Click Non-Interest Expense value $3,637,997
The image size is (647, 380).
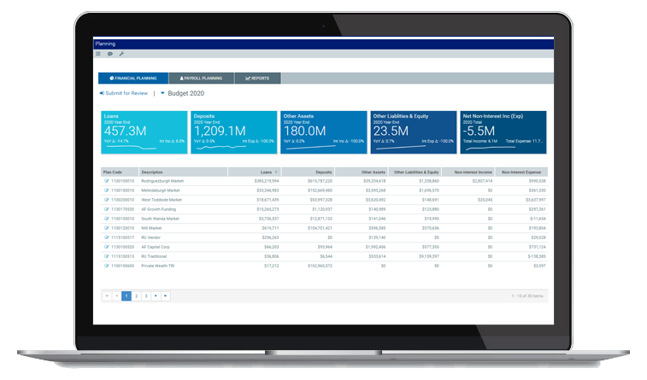[x=536, y=200]
